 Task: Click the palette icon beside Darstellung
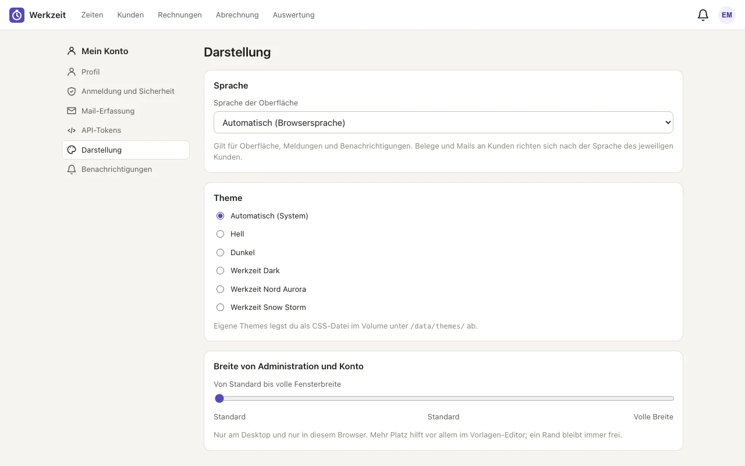72,150
